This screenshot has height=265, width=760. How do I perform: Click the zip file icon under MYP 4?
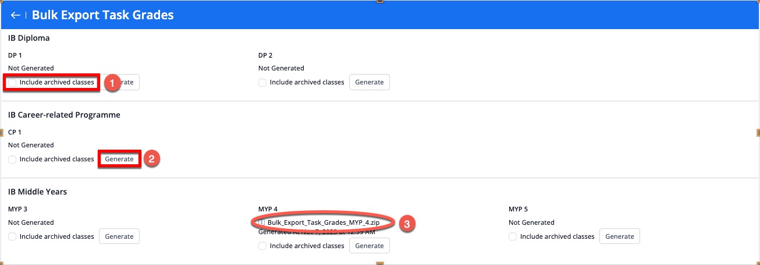pyautogui.click(x=262, y=222)
